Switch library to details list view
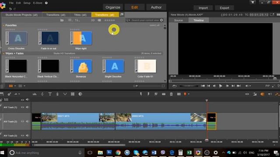 (21, 86)
